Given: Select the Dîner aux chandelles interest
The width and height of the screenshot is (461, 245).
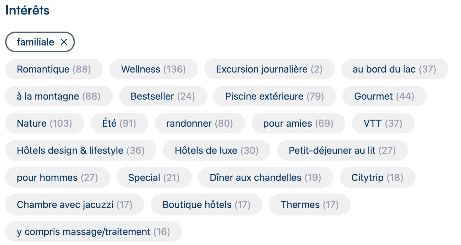Looking at the screenshot, I should 265,177.
